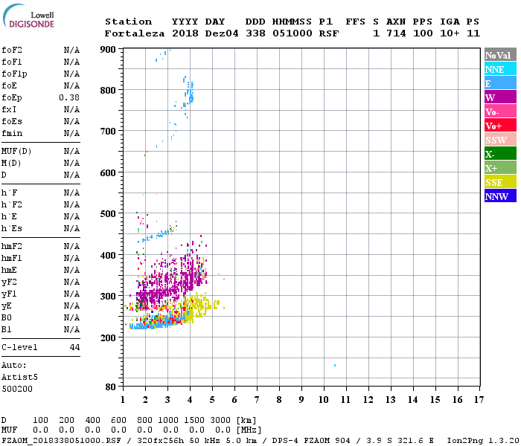Click the FZA0M_2018338051000.RSF filename
This screenshot has width=521, height=446.
pyautogui.click(x=61, y=441)
